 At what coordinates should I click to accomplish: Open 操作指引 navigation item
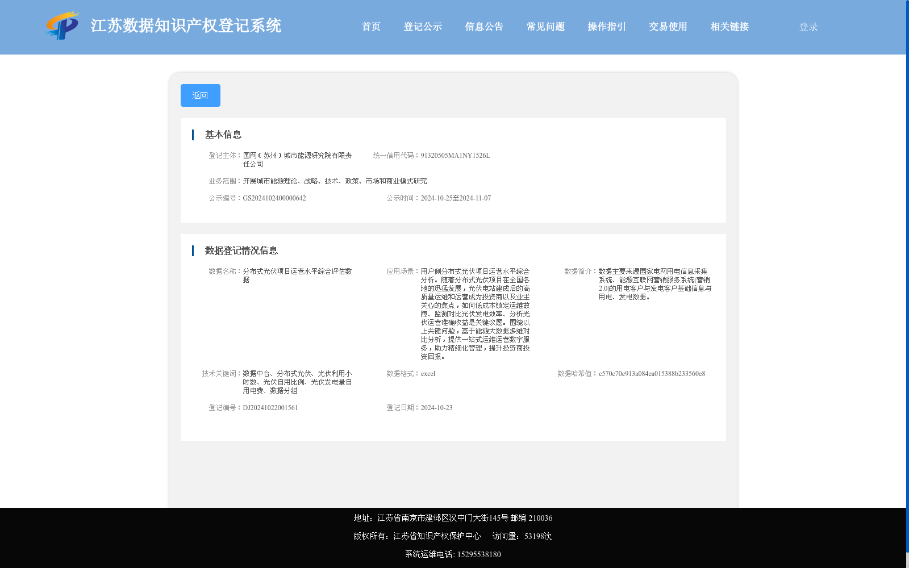tap(607, 27)
